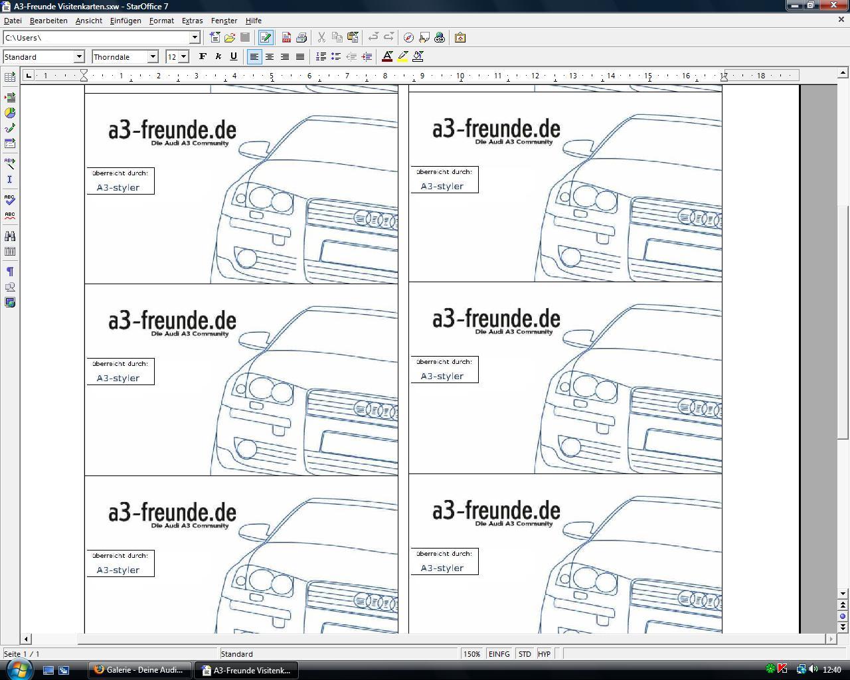Open Find & Replace binoculars icon
The image size is (850, 680).
click(10, 236)
